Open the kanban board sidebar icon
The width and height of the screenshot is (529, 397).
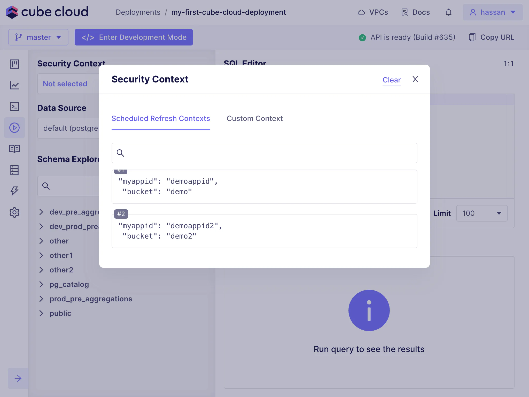pos(14,64)
